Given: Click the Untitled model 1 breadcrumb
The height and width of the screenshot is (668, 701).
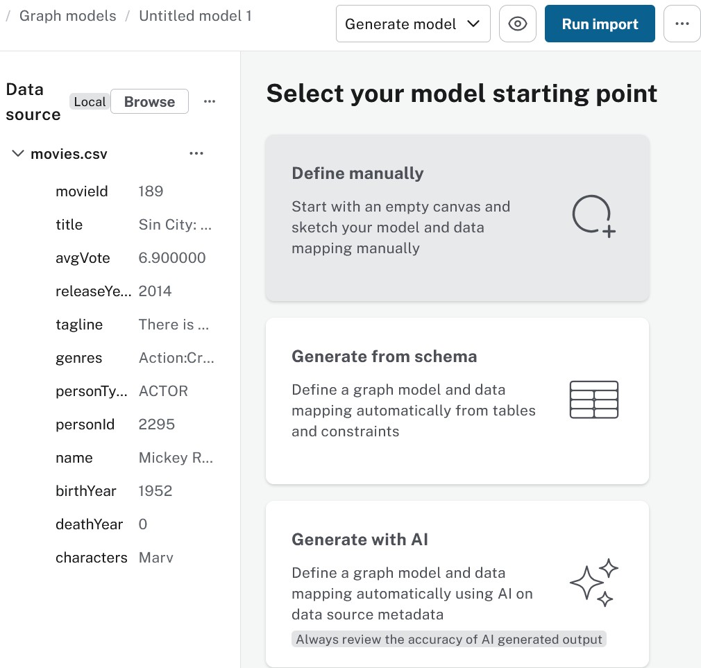Looking at the screenshot, I should (x=195, y=15).
